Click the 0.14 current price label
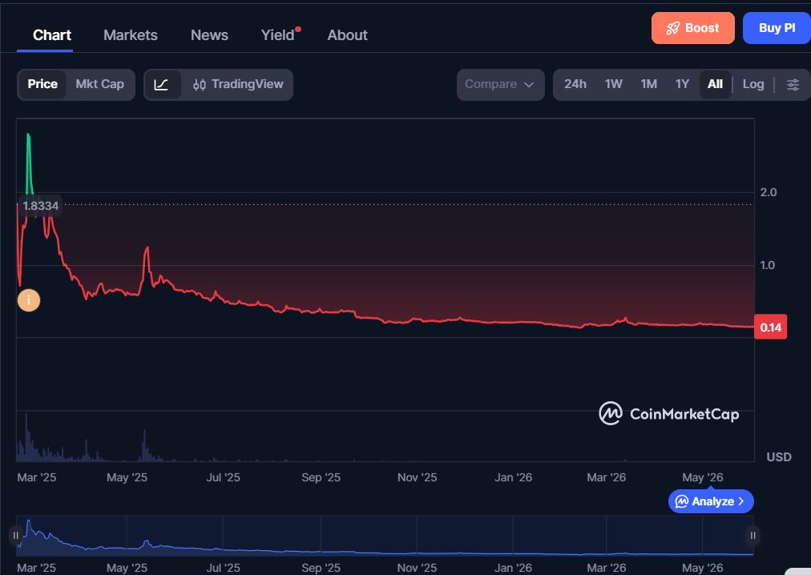Viewport: 811px width, 575px height. [x=771, y=327]
